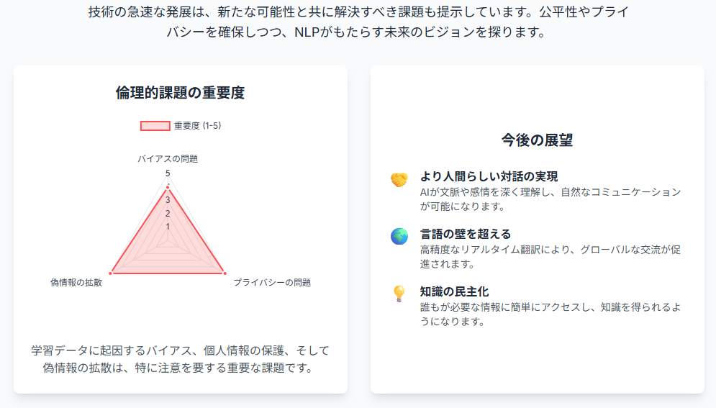Click the lightbulb icon beside 知識の民主化
Viewport: 716px width, 408px height.
coord(399,294)
